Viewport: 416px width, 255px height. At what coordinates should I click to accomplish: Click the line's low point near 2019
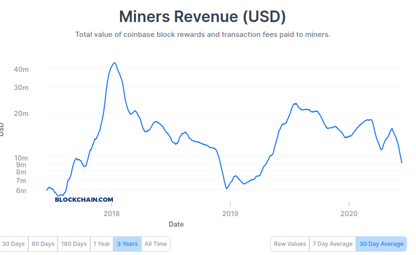(227, 188)
